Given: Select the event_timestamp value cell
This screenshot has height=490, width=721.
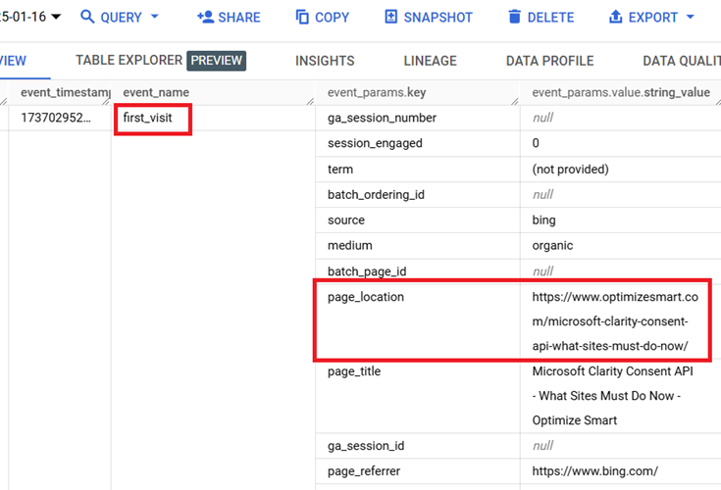Looking at the screenshot, I should 56,119.
